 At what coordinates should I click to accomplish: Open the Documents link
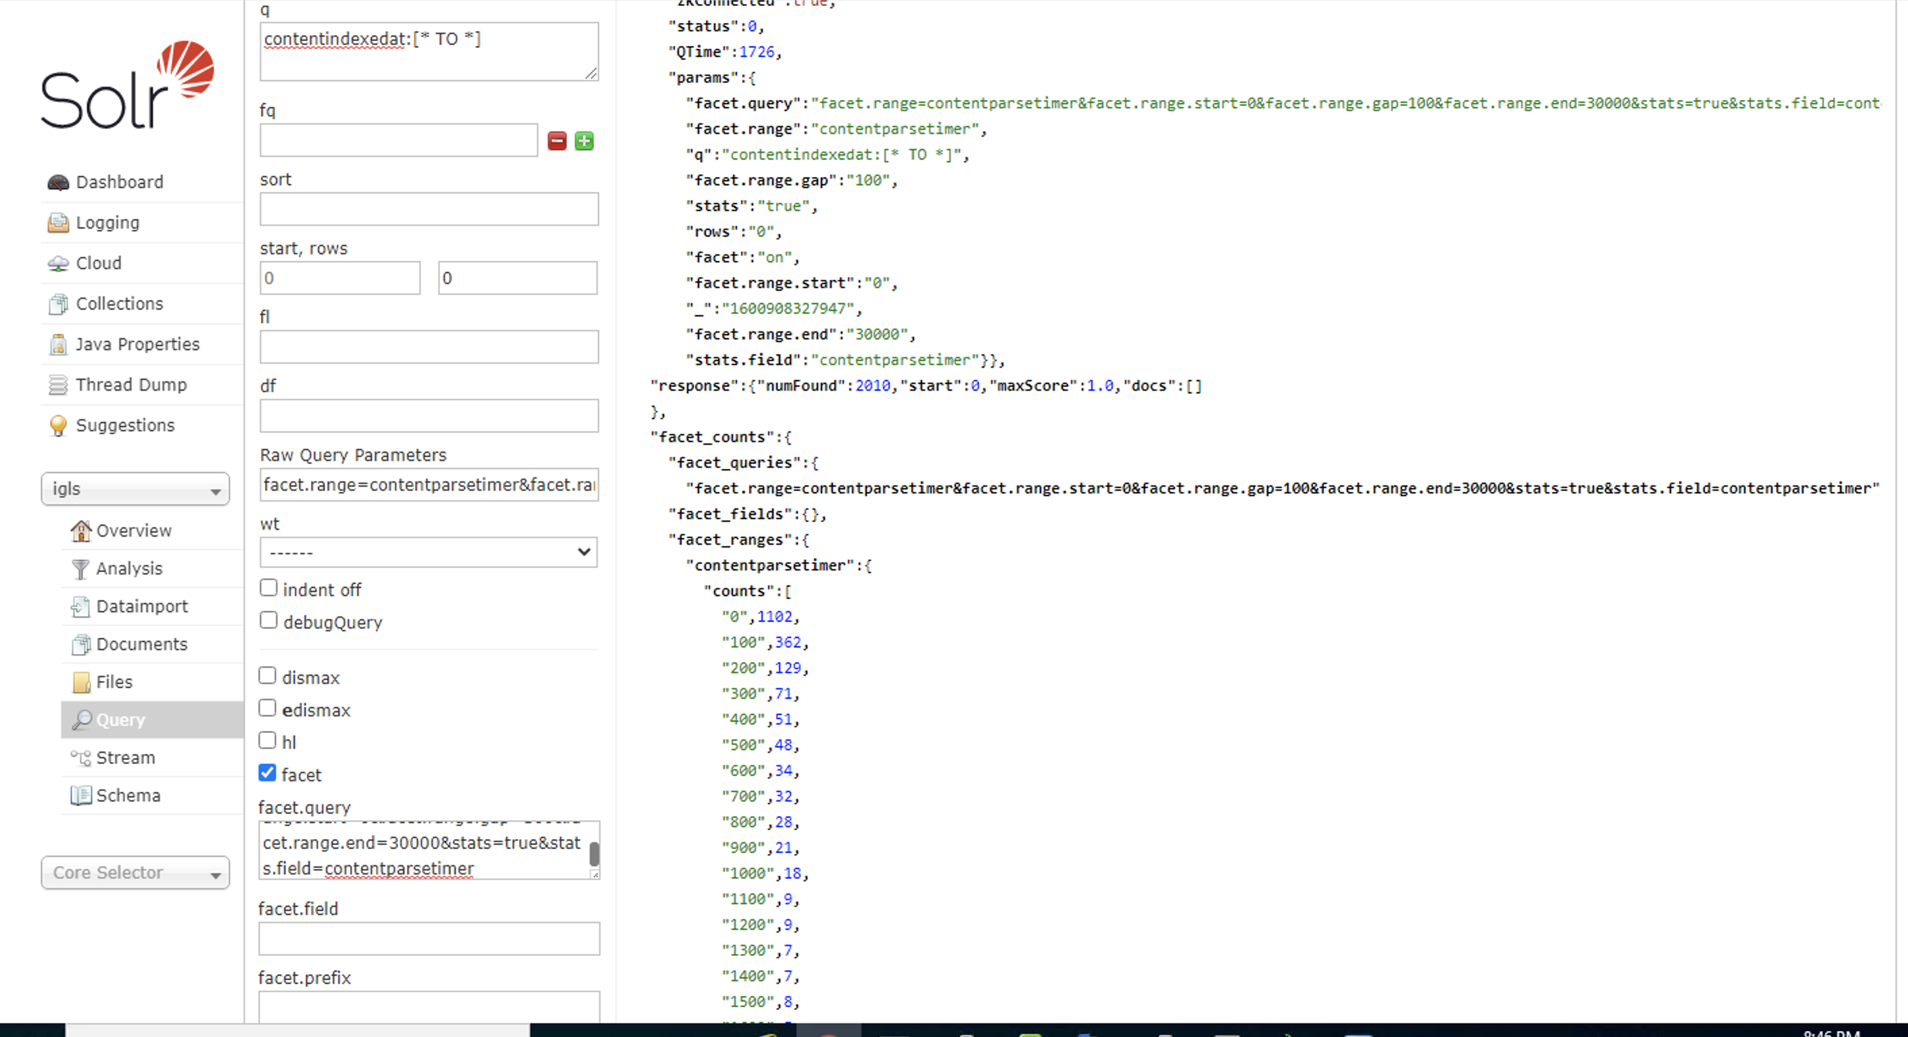point(141,644)
